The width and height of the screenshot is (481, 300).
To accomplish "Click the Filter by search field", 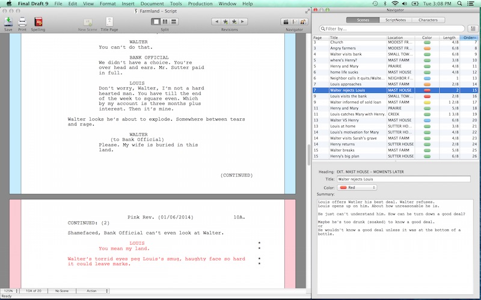I will tap(393, 28).
